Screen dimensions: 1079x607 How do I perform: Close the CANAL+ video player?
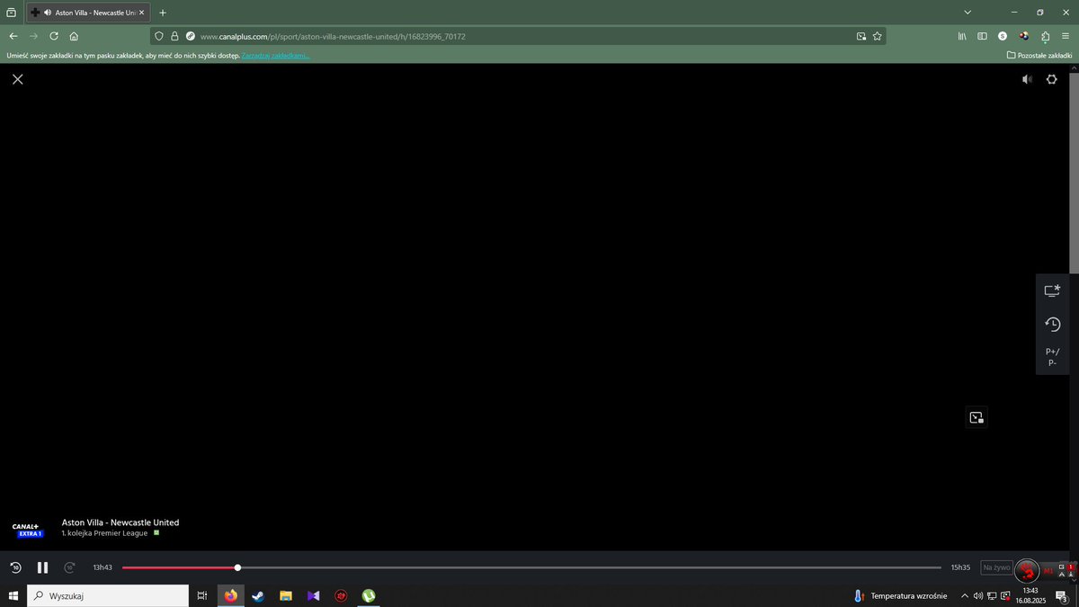[17, 79]
